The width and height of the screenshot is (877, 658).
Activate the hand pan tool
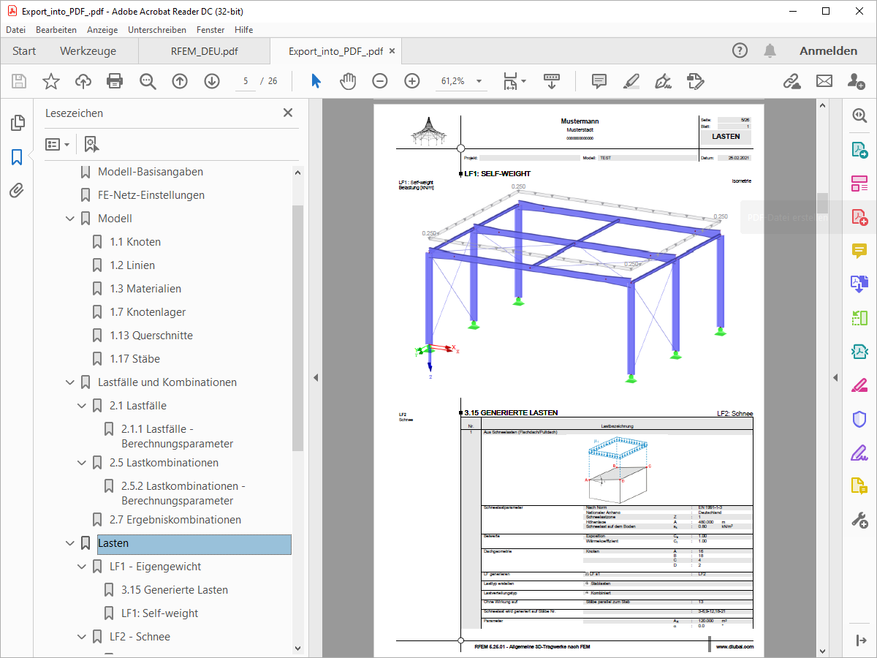pos(348,81)
